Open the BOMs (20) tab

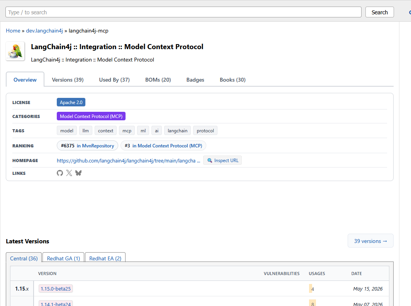point(158,80)
